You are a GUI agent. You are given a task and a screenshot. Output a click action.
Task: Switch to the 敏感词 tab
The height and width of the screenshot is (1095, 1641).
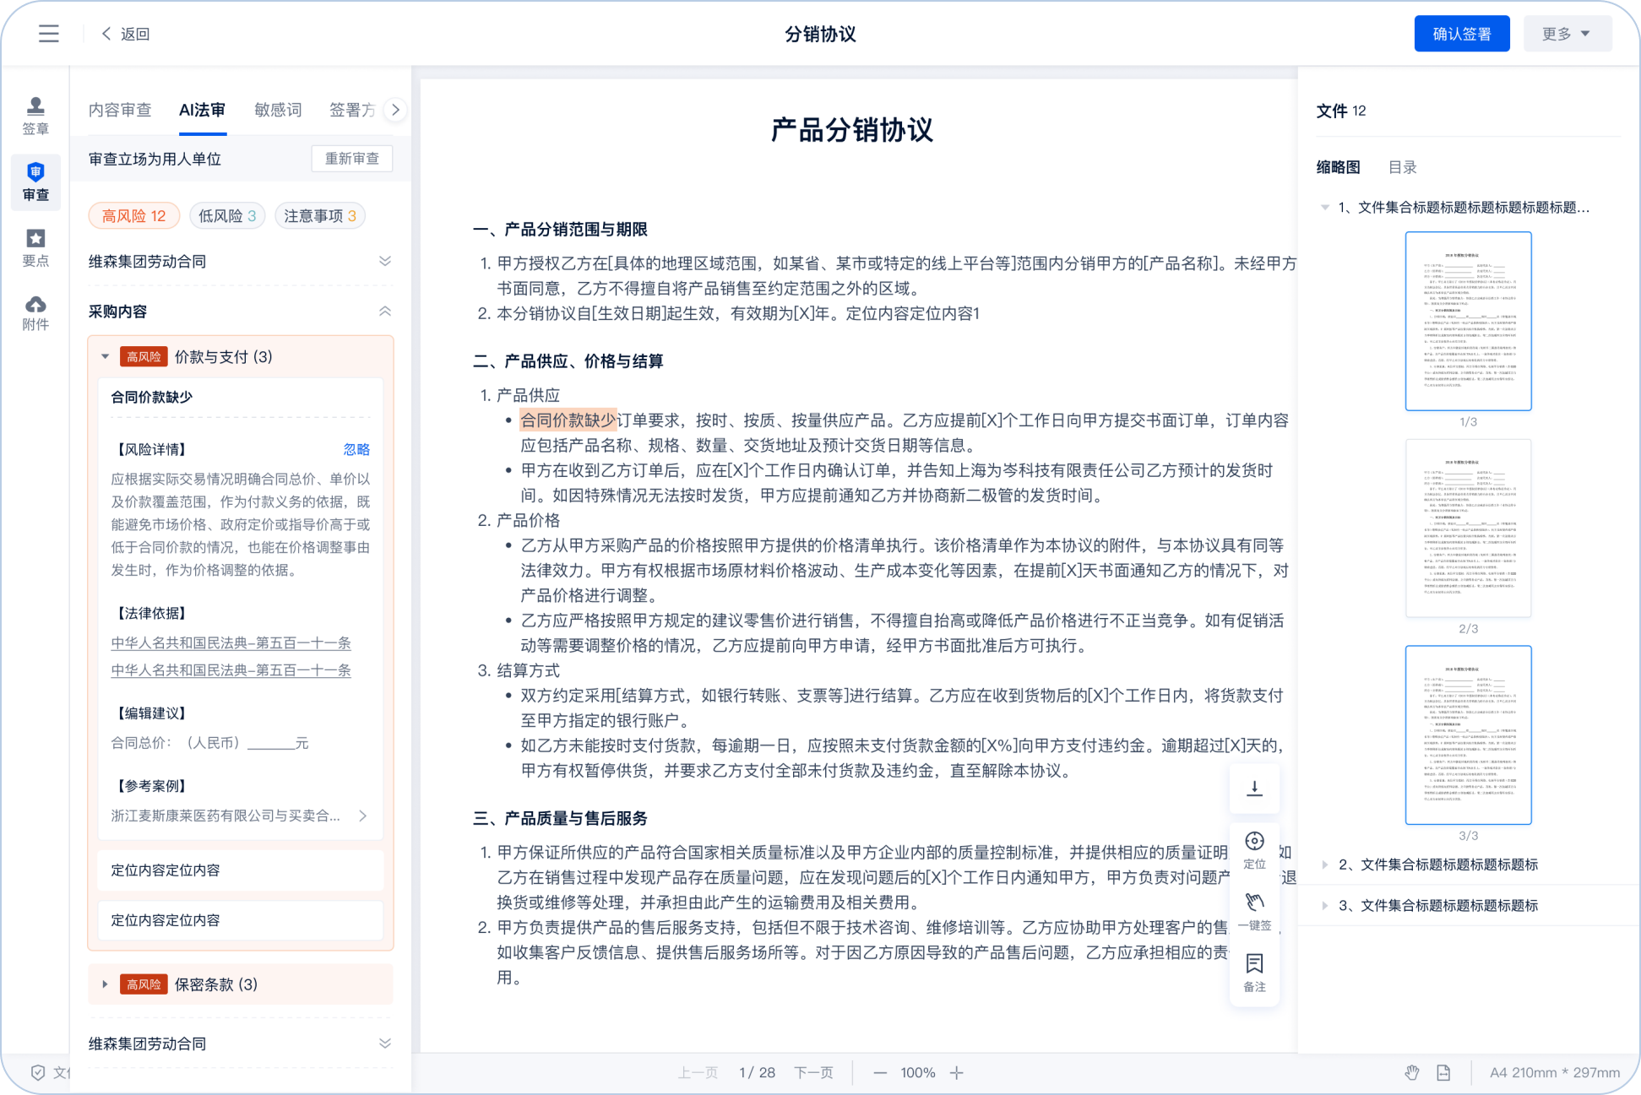[278, 110]
